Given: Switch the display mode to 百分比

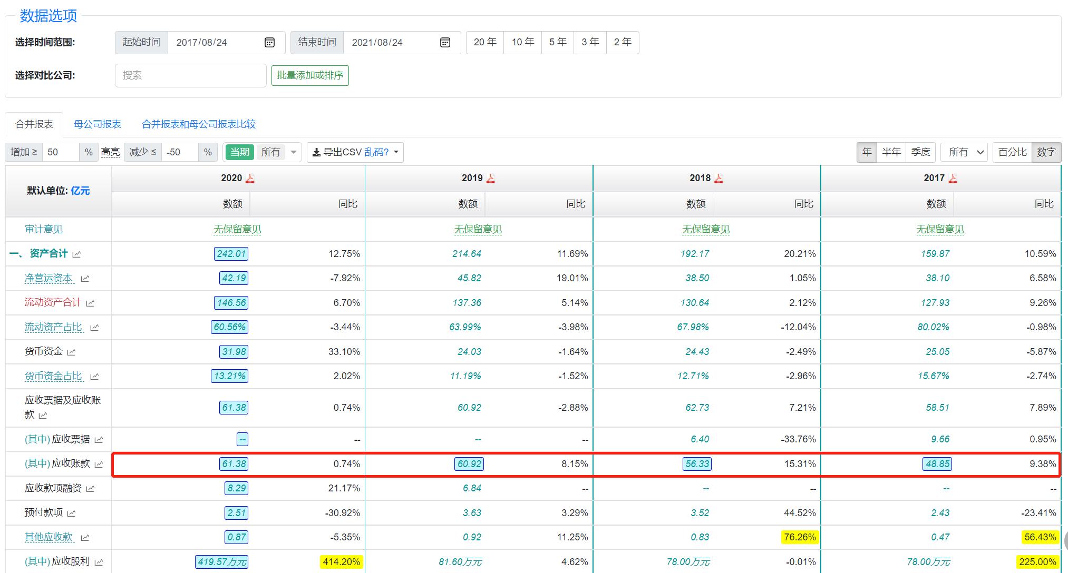Looking at the screenshot, I should pos(1012,152).
